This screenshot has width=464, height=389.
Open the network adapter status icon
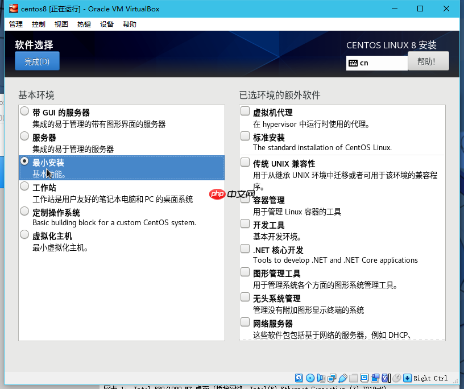pyautogui.click(x=331, y=377)
